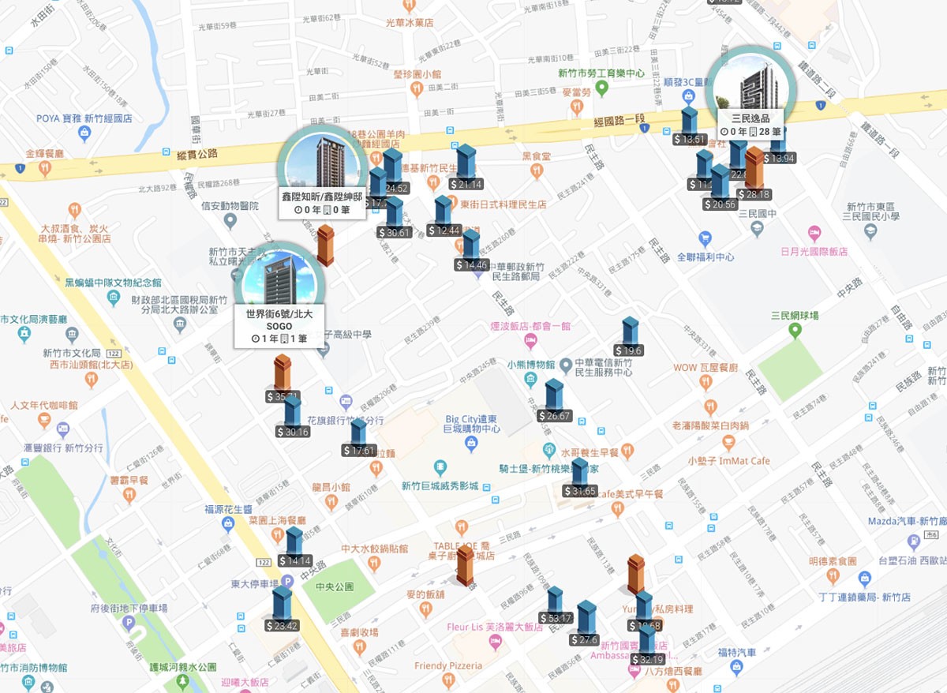
Task: Click the 世界街6號/北大SOGO info label
Action: 279,326
